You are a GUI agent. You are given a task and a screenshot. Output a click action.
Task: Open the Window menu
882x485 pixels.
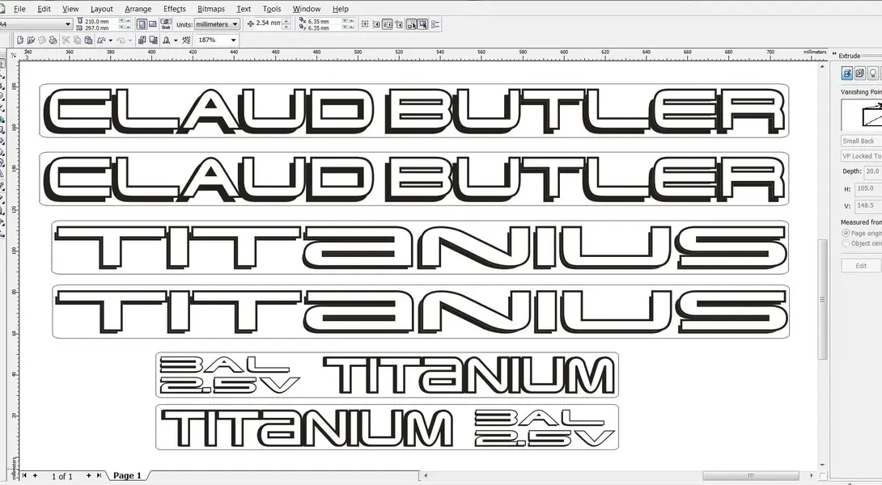click(307, 9)
